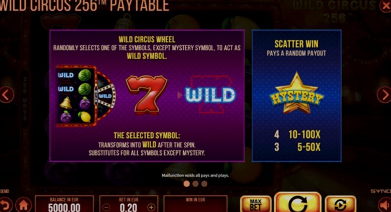Open the autoplay button
Screen dimensions: 391x212
340,205
